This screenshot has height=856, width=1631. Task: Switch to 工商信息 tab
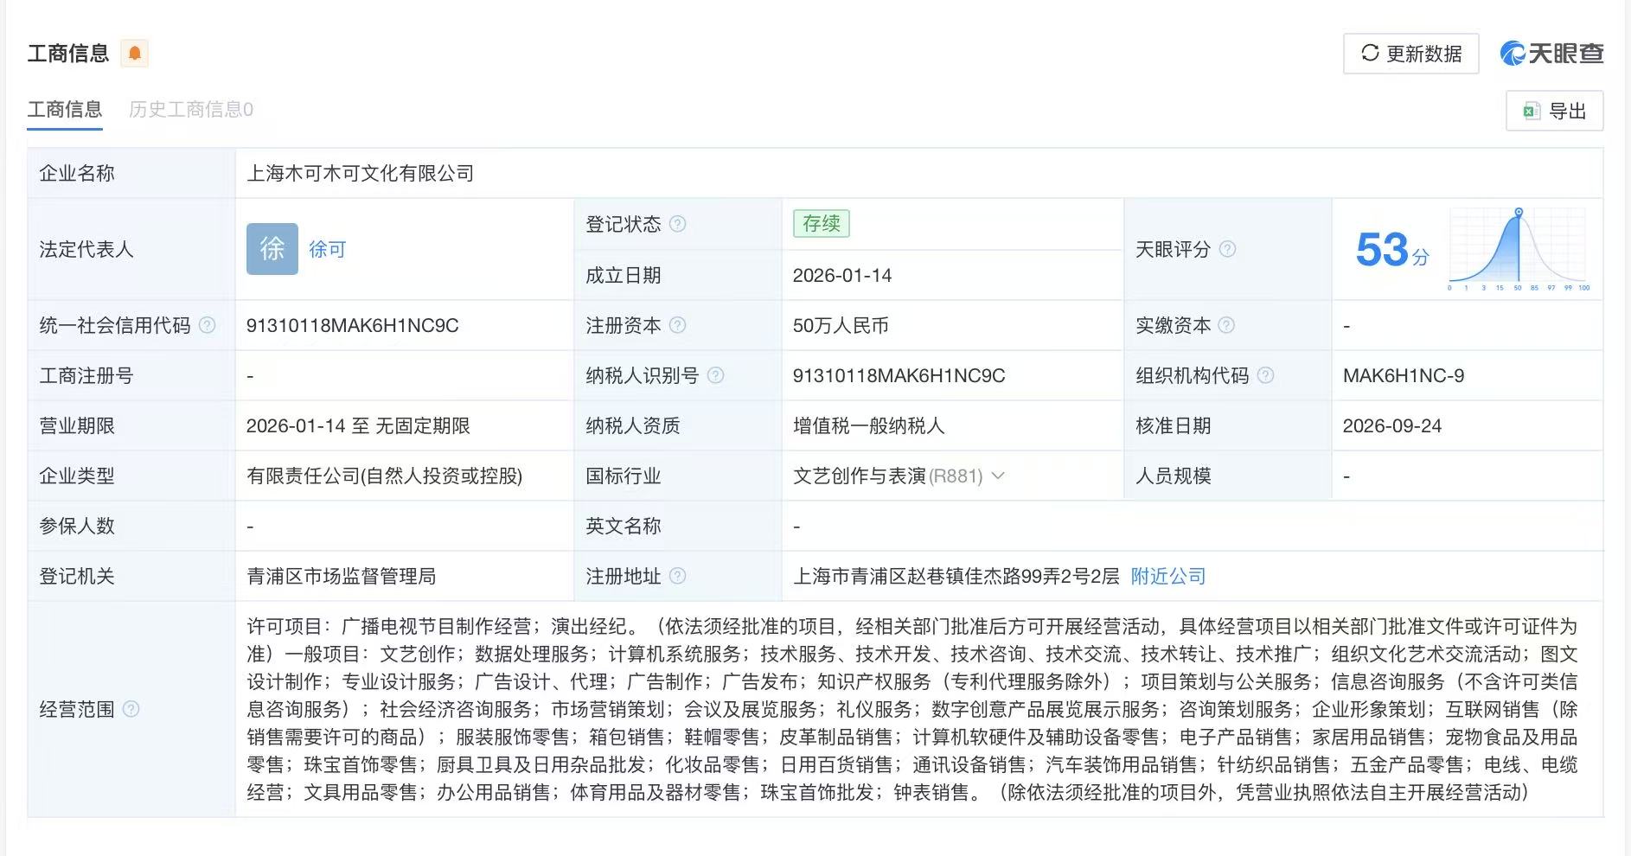[x=65, y=109]
